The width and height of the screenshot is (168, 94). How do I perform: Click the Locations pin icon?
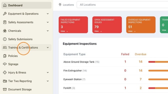coord(60,5)
